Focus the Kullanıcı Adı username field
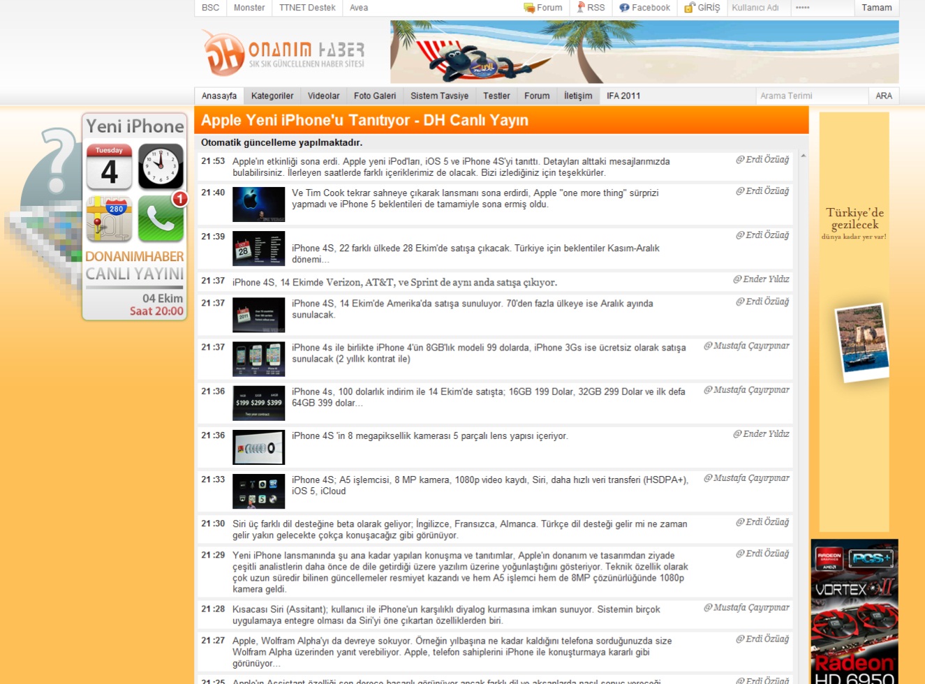The width and height of the screenshot is (925, 684). pos(759,8)
